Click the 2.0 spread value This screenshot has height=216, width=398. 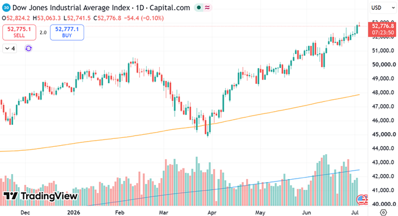(43, 32)
